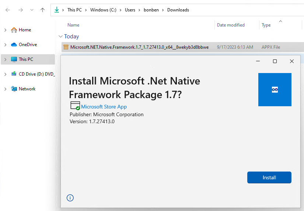Click Publisher: Microsoft Corporation text
304x211 pixels.
pos(106,114)
